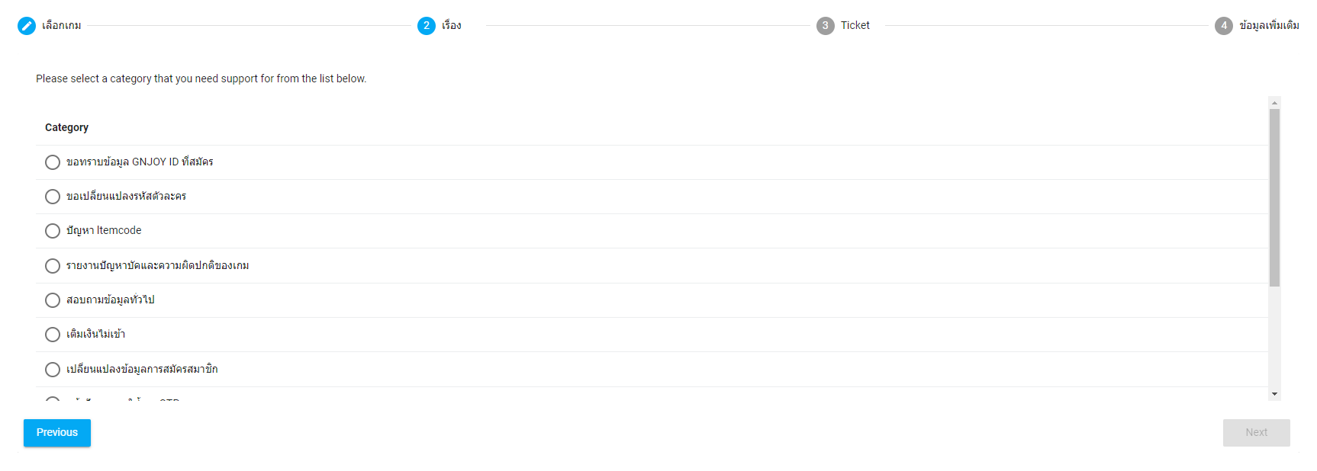
Task: Open the Ticket step label
Action: pos(855,26)
